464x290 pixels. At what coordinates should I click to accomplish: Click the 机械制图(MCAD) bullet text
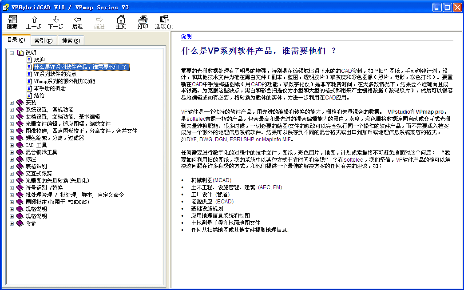(x=211, y=180)
